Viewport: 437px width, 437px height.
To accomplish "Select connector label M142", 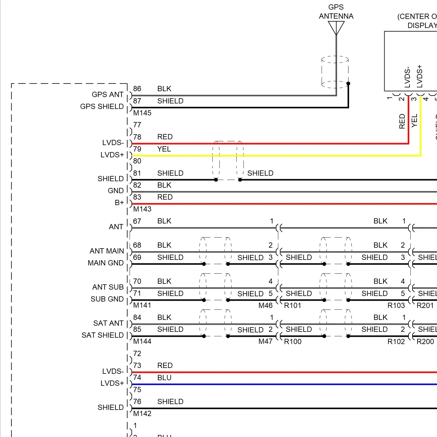I will tap(142, 413).
